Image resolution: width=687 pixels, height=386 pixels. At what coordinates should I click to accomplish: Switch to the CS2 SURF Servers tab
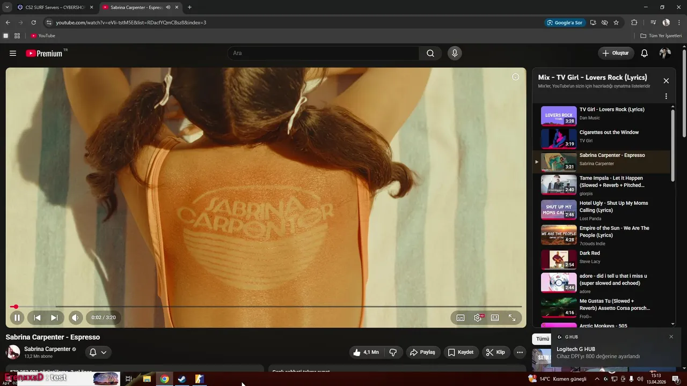point(55,8)
